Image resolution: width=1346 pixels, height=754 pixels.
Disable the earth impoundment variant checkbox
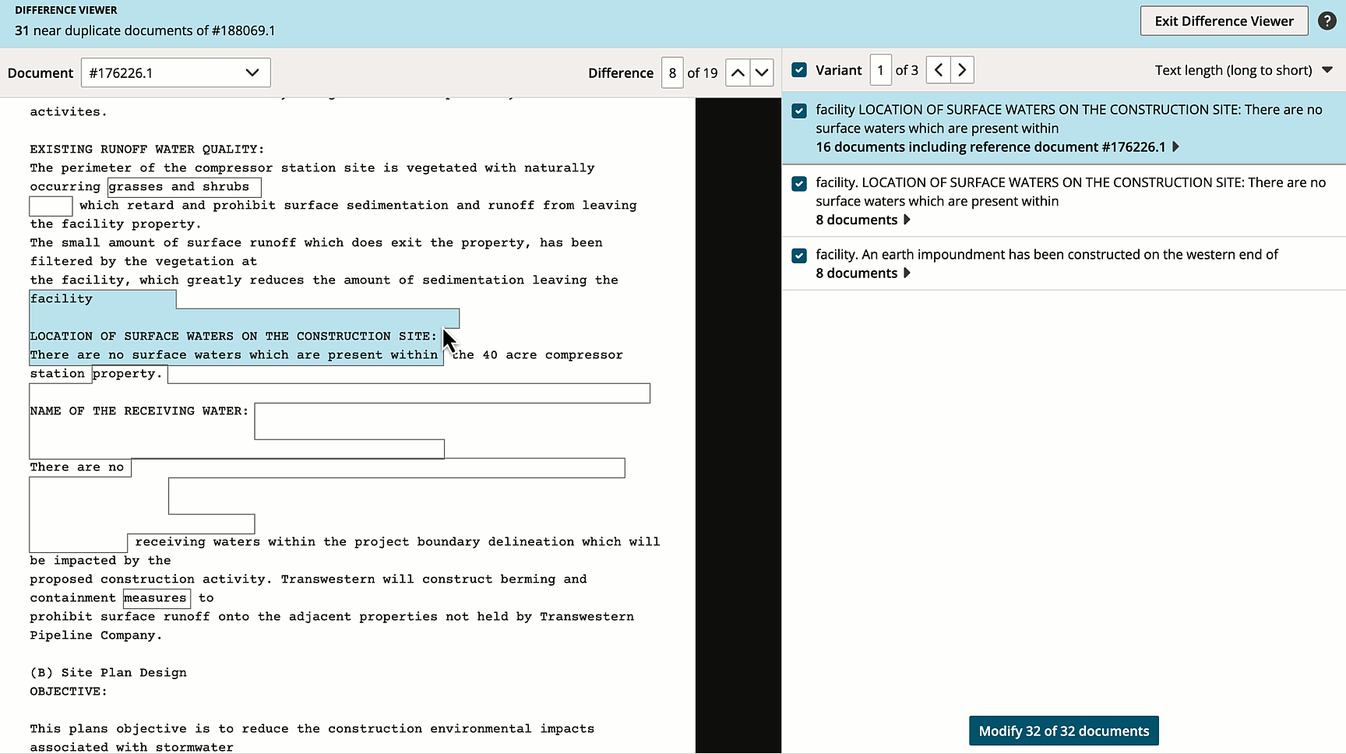click(799, 255)
